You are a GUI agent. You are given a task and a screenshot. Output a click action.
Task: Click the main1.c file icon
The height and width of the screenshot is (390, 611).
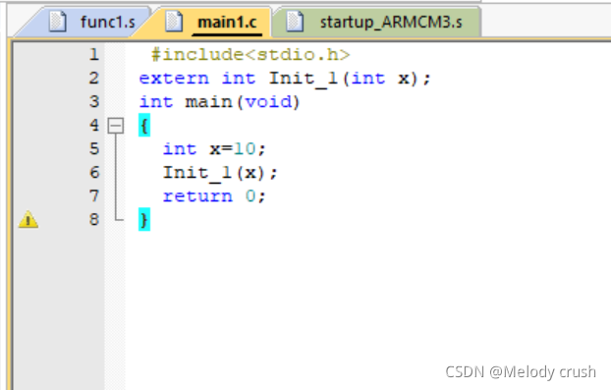coord(174,22)
